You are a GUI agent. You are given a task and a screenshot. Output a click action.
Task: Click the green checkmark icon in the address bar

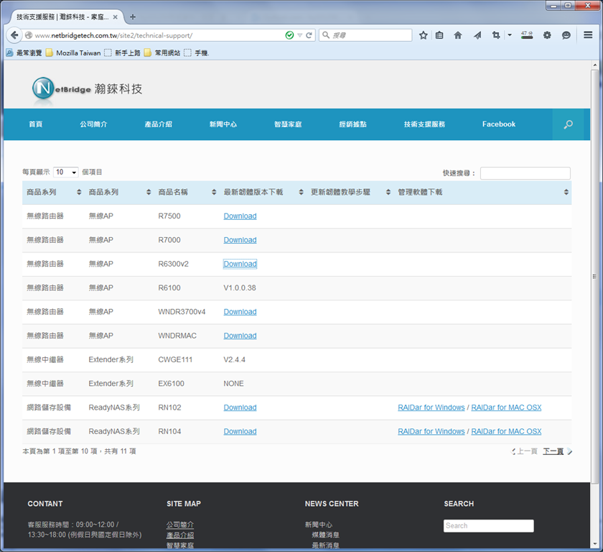[289, 35]
